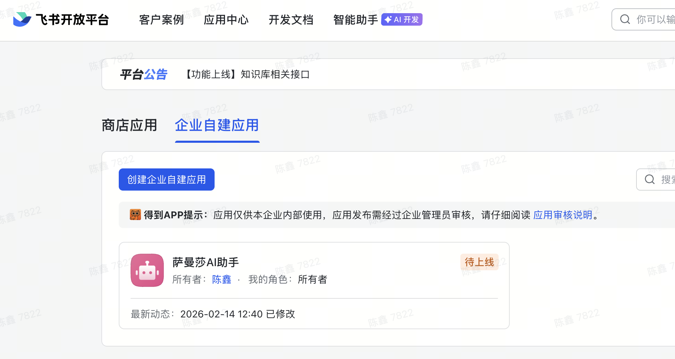Click the blue bird logo mark
This screenshot has width=675, height=359.
[22, 20]
